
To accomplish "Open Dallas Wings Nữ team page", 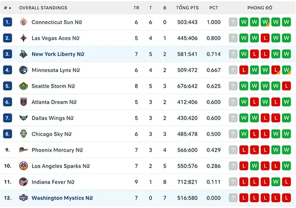I will coord(52,118).
